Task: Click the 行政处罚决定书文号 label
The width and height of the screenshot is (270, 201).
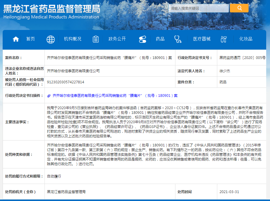Action: point(194,58)
